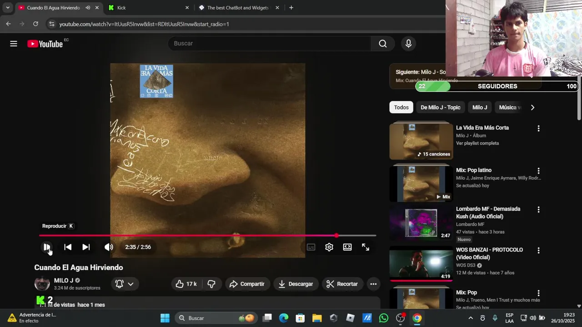Image resolution: width=582 pixels, height=327 pixels.
Task: Open the Mix: Pop latino thumbnail
Action: tap(421, 183)
